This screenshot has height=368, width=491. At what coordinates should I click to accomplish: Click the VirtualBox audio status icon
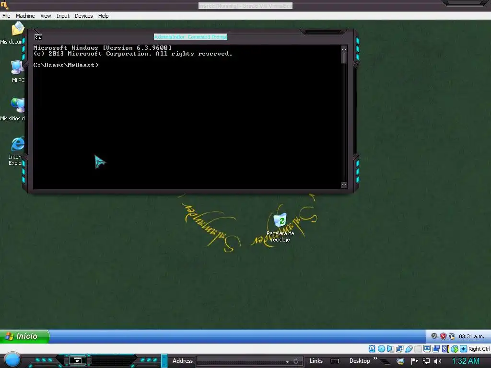click(390, 349)
